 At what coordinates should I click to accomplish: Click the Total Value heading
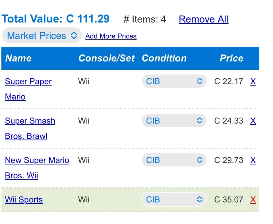(x=55, y=19)
